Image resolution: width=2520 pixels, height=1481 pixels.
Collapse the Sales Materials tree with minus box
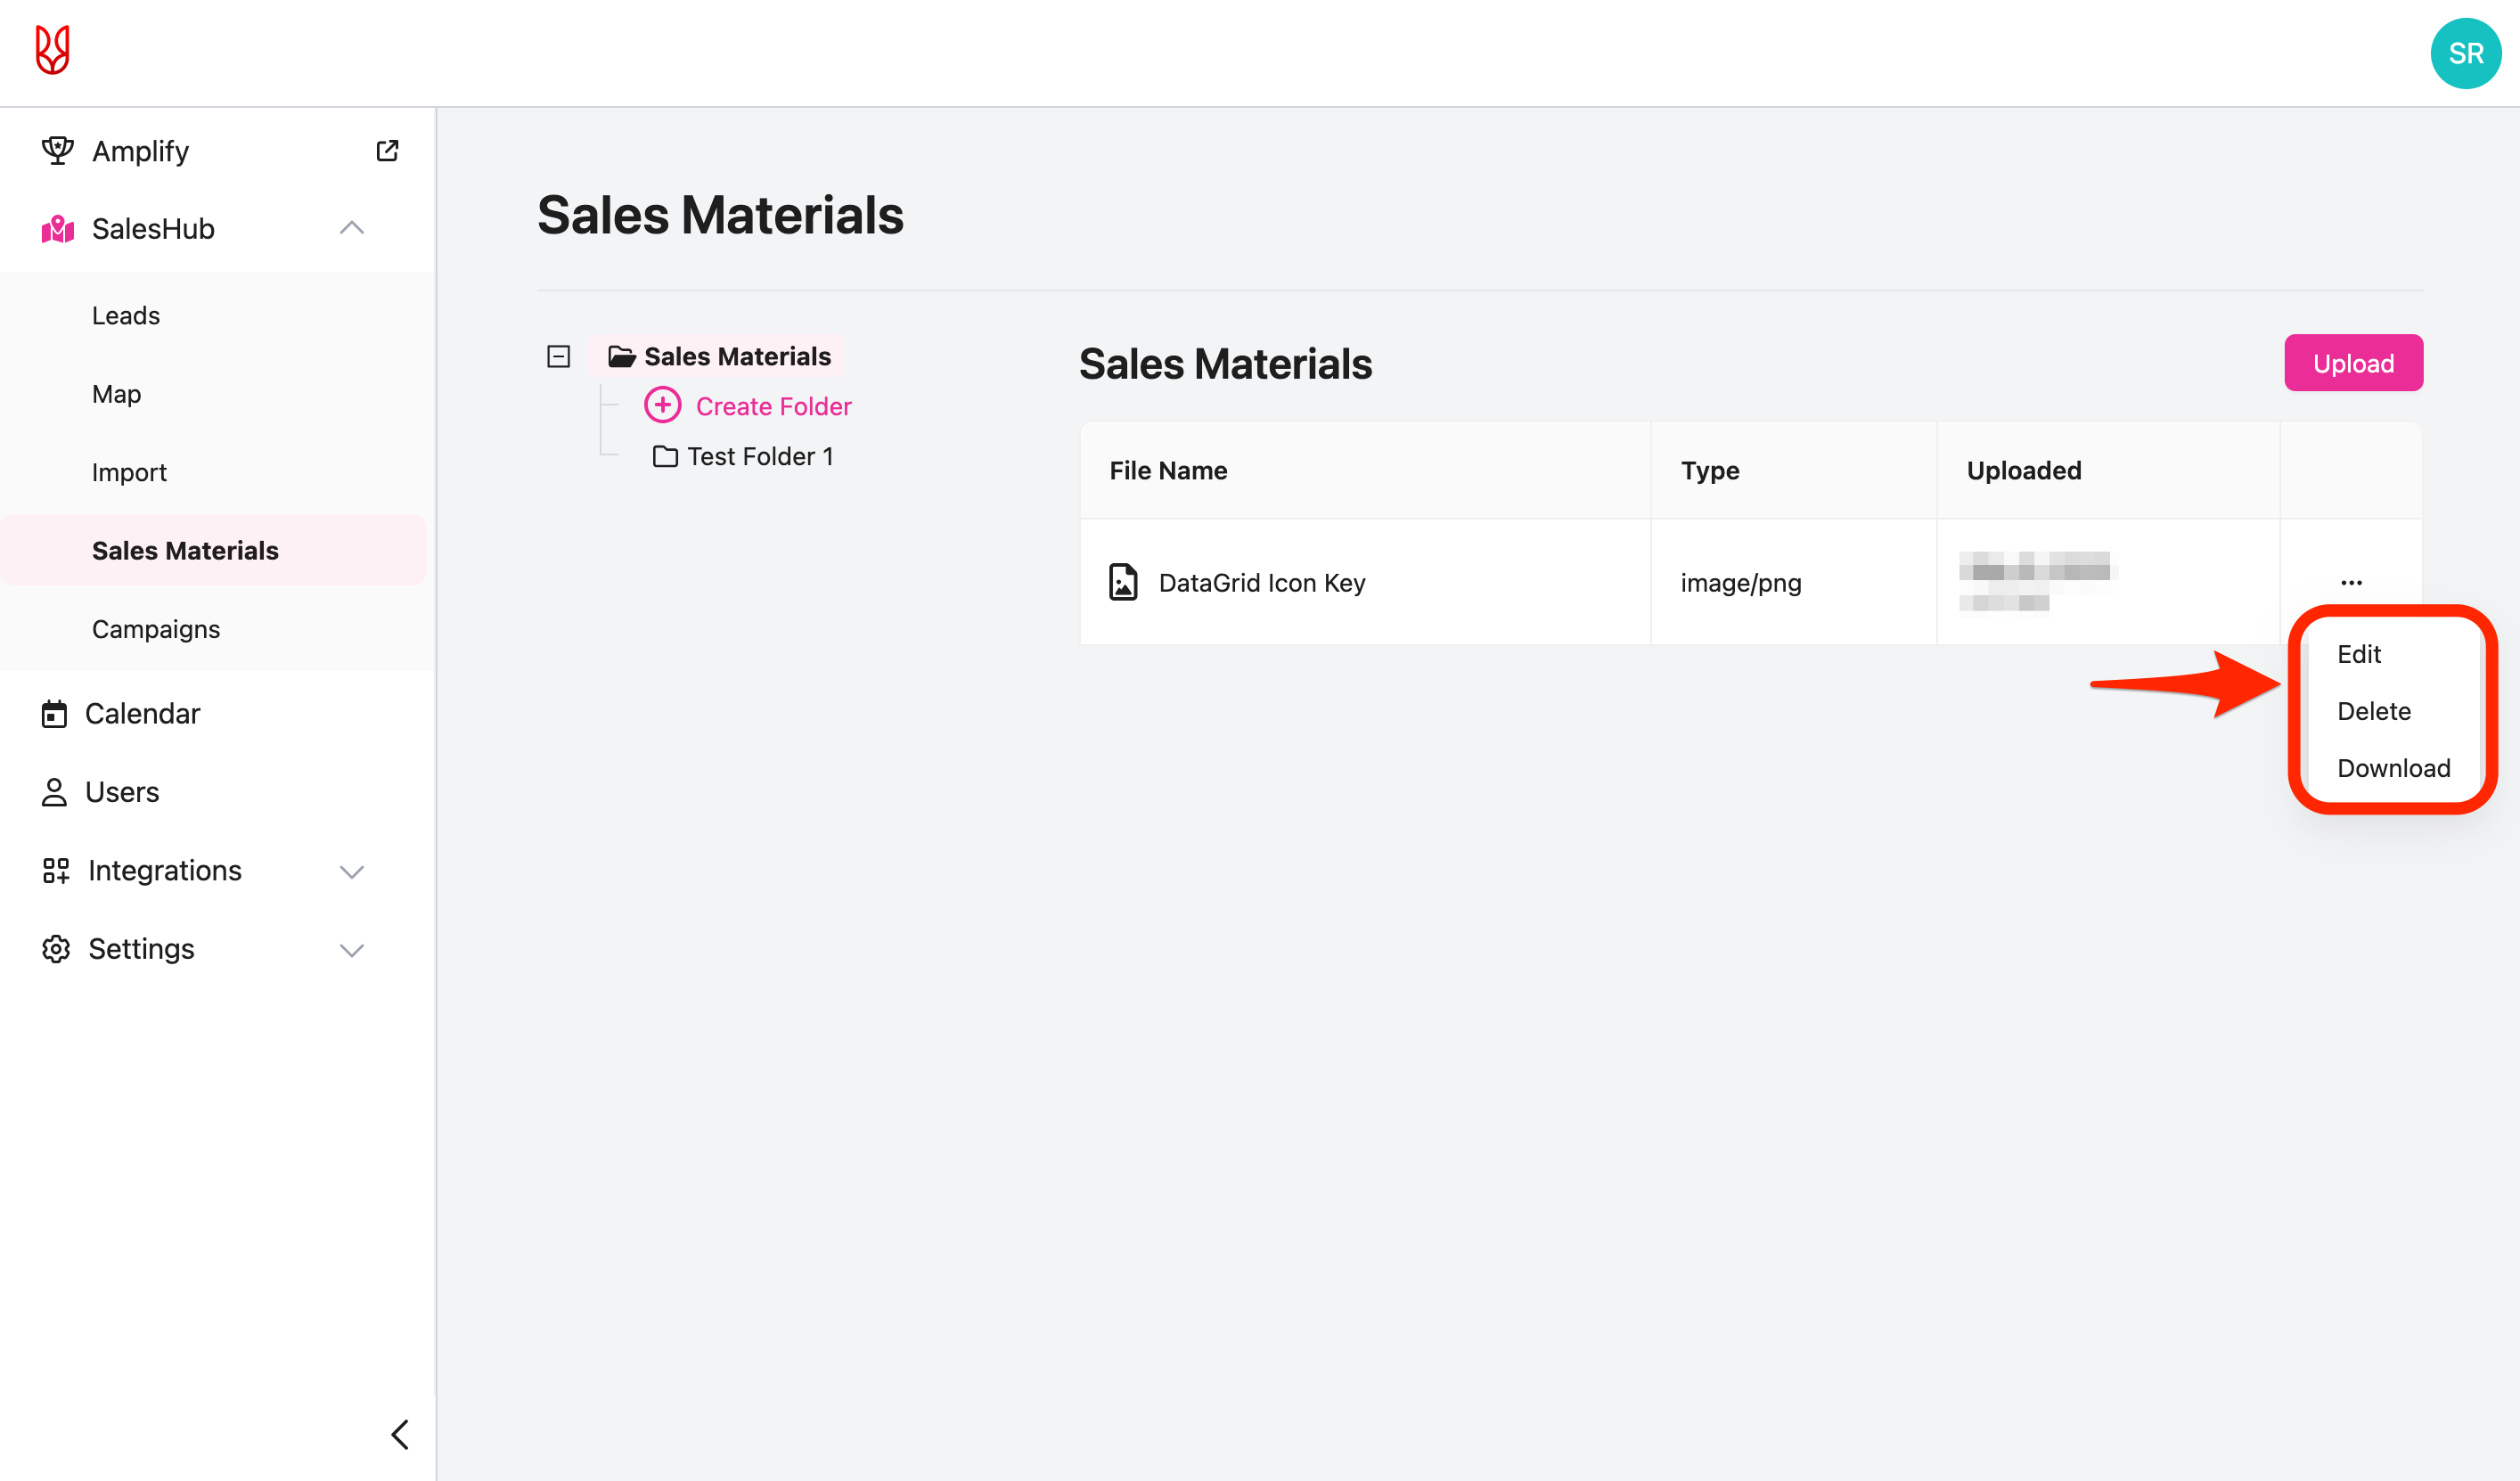[558, 355]
